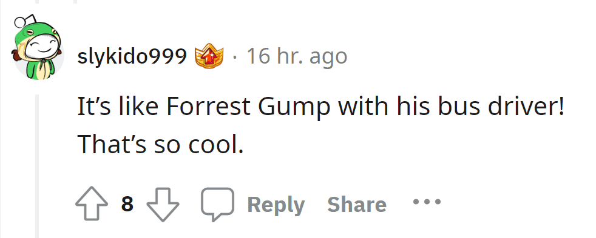The height and width of the screenshot is (238, 596).
Task: Share this comment
Action: click(x=356, y=205)
